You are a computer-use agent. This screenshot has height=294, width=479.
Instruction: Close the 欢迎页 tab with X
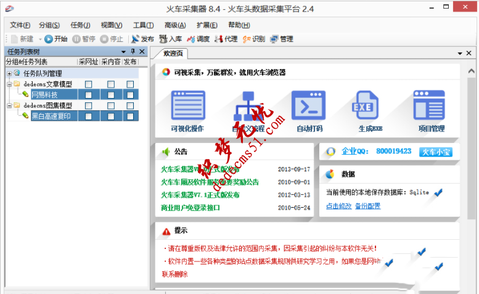coord(469,53)
